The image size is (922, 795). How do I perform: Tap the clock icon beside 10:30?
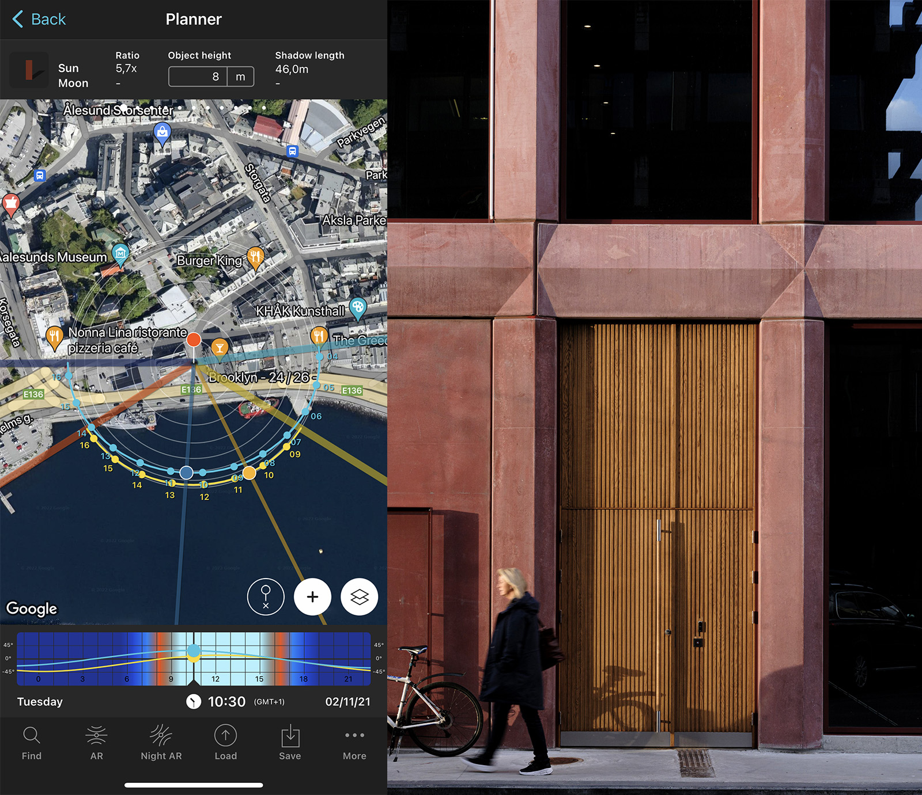click(194, 702)
